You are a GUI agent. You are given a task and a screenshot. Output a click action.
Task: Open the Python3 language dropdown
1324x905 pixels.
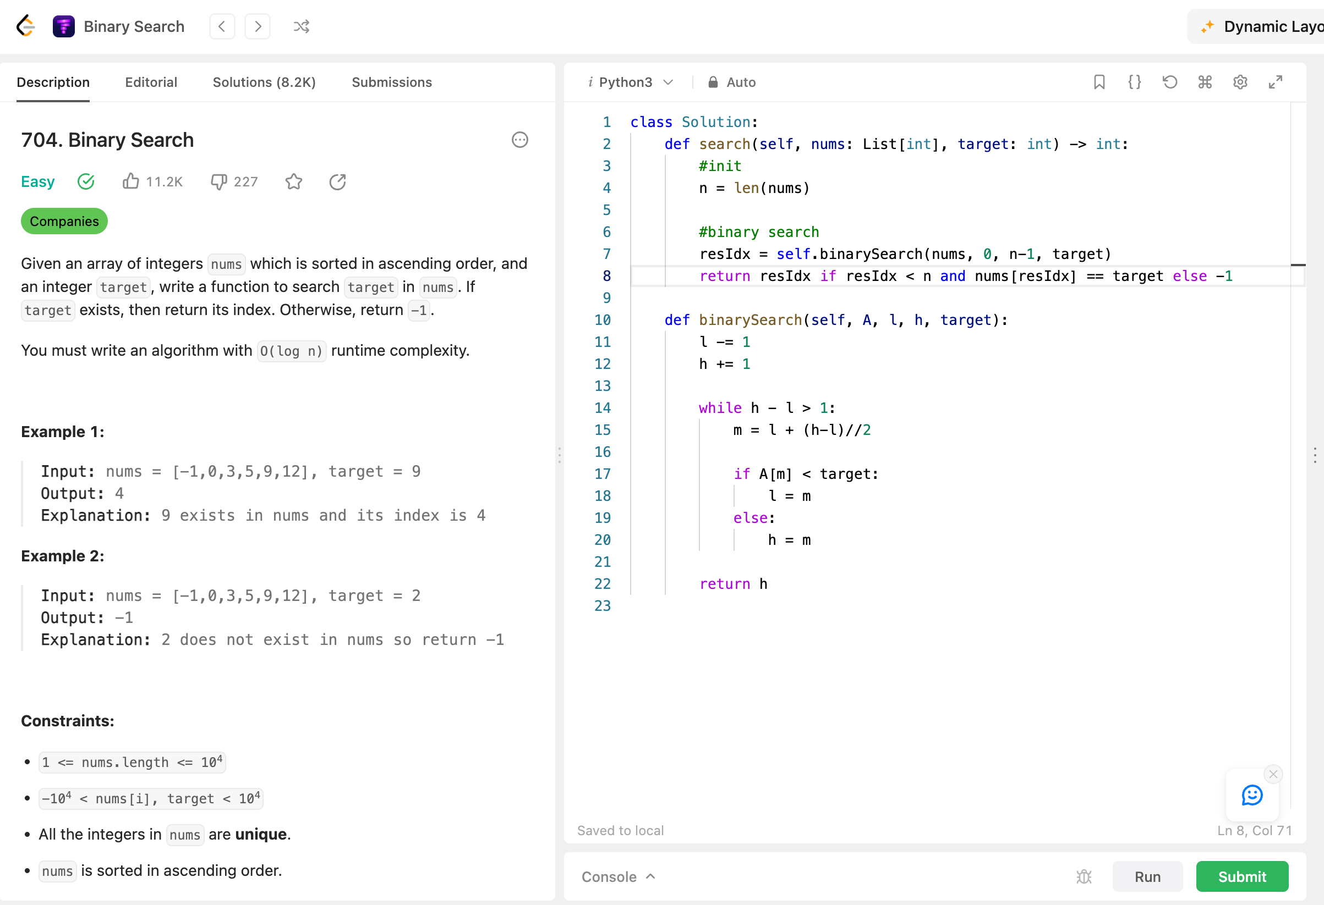631,82
